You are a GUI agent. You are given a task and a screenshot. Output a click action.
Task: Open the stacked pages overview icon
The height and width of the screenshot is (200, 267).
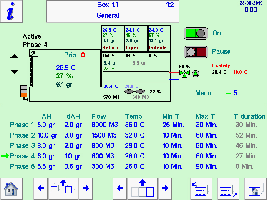63,188
